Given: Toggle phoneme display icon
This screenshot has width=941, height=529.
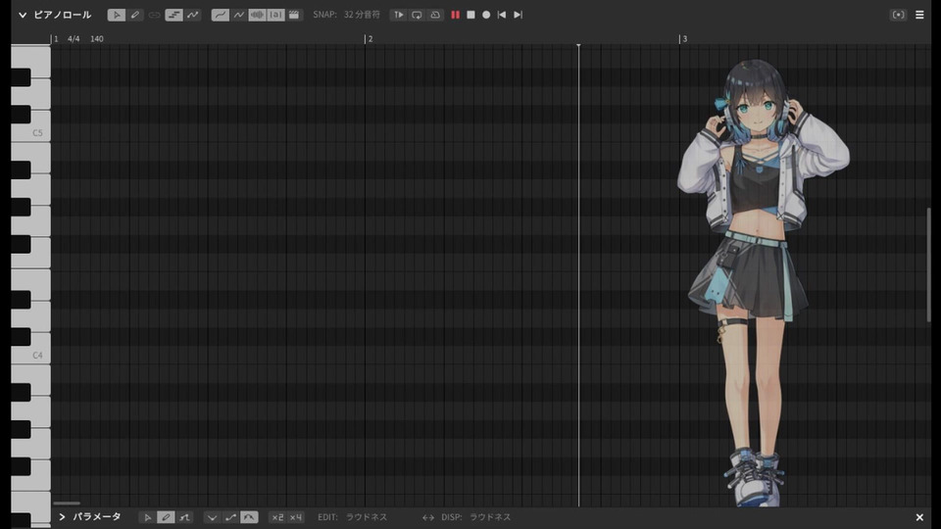Looking at the screenshot, I should [275, 15].
